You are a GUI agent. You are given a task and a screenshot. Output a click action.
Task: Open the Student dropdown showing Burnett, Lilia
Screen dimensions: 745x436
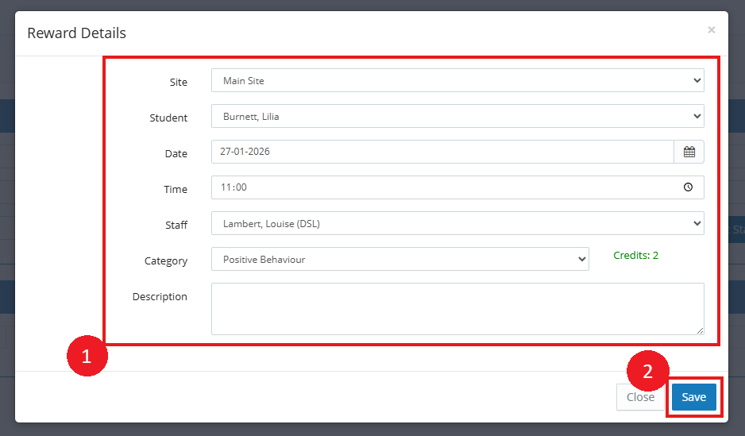point(457,117)
